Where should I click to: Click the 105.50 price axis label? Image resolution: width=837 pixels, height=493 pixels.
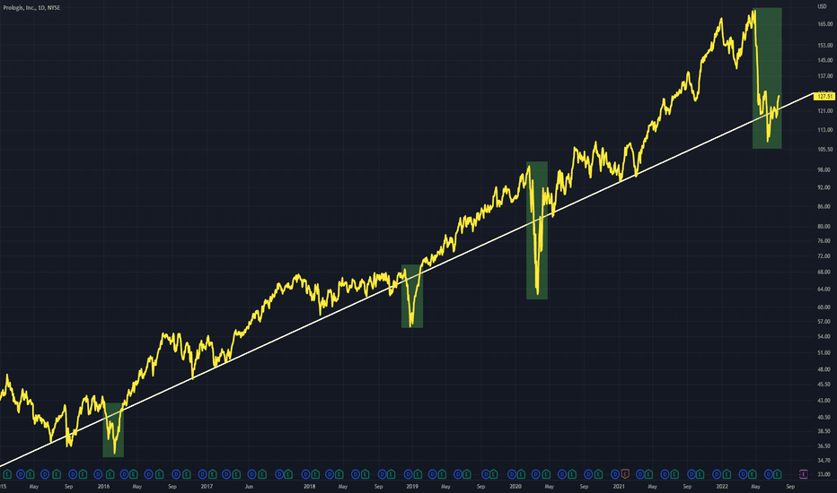(x=825, y=150)
